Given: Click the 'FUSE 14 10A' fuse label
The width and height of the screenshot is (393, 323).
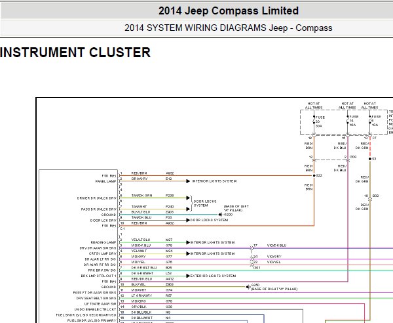Looking at the screenshot, I should (354, 121).
